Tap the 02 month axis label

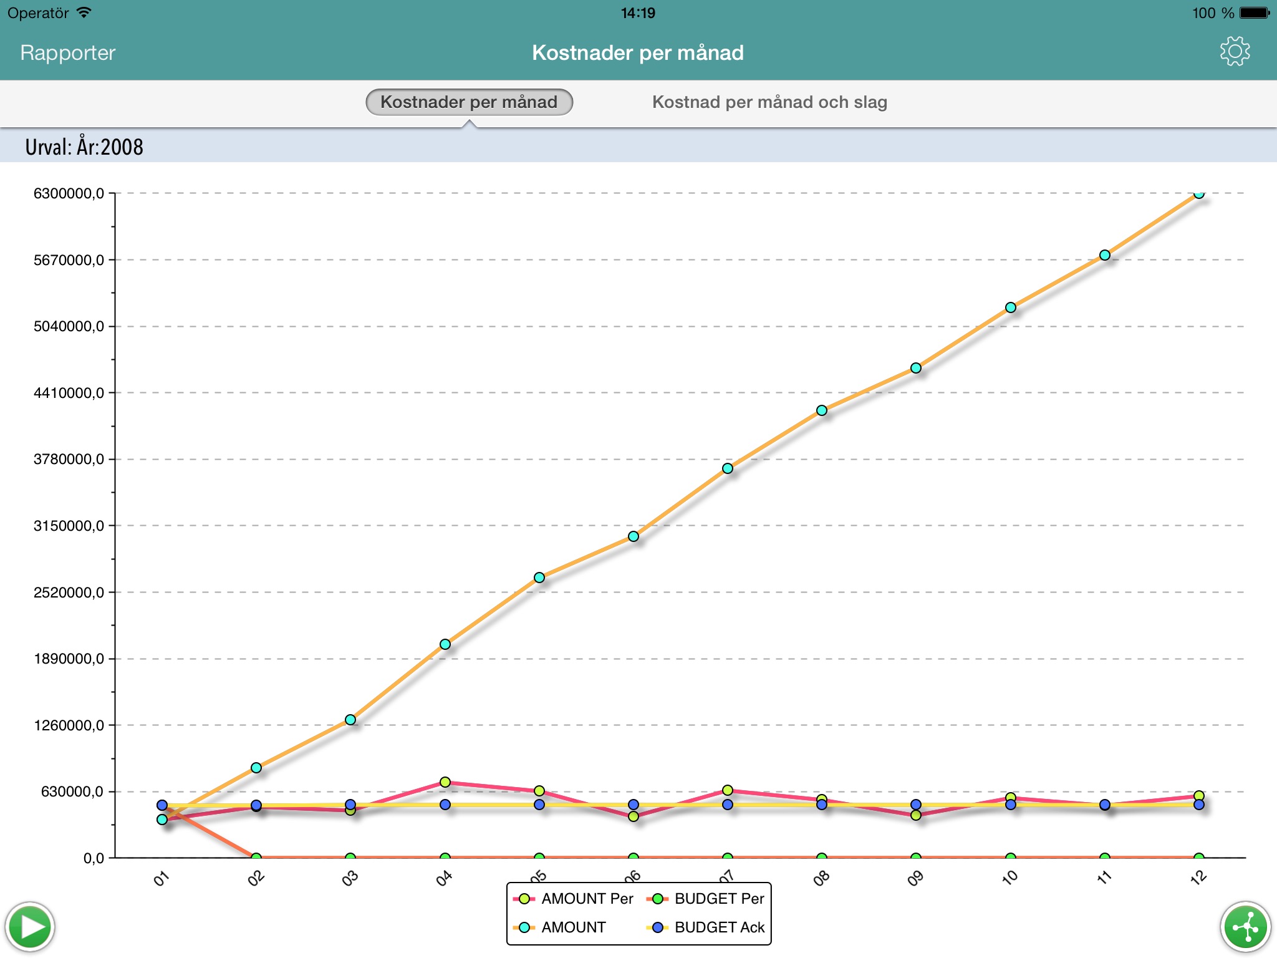tap(256, 878)
